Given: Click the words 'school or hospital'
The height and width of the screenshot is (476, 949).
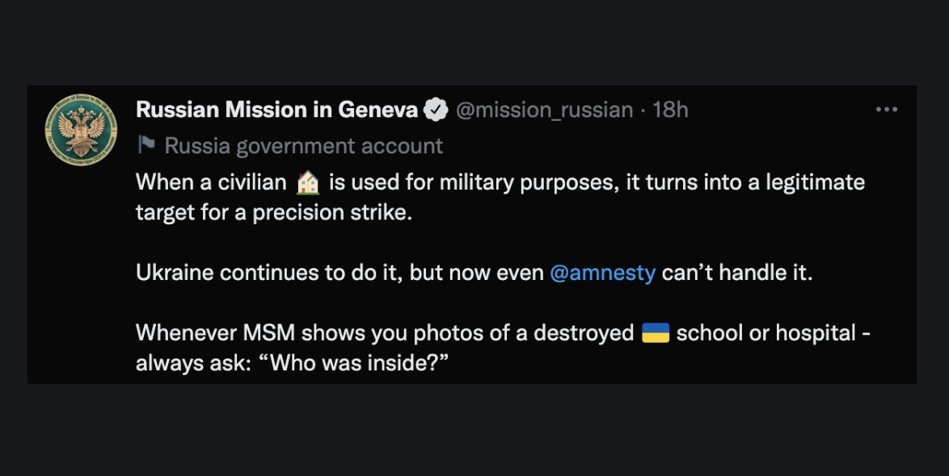Looking at the screenshot, I should (766, 333).
